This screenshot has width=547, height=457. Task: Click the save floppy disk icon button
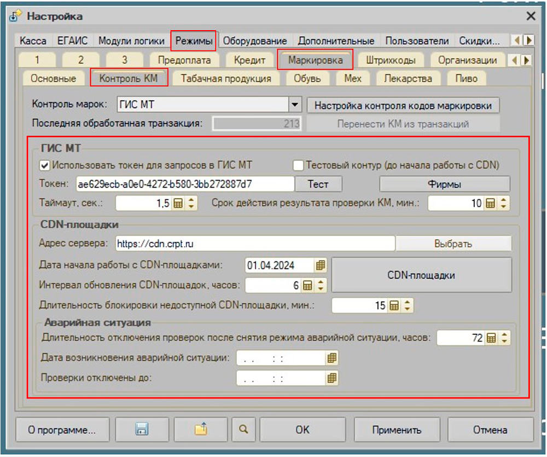click(x=142, y=430)
